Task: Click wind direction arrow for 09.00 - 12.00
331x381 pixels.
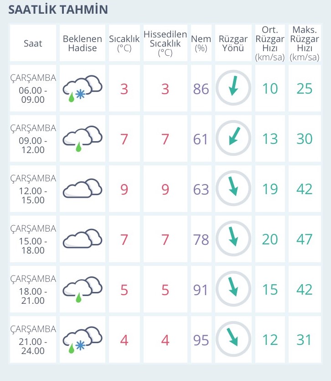Action: (233, 138)
